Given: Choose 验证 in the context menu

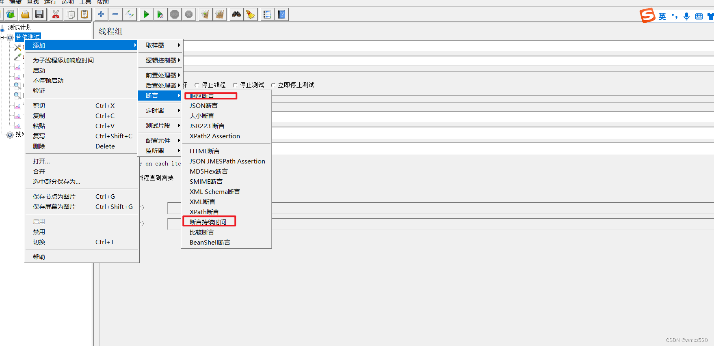Looking at the screenshot, I should pos(82,90).
